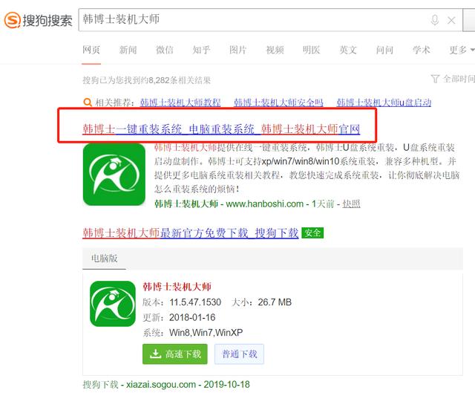This screenshot has height=396, width=475.
Task: Click the size value 26.7 MB
Action: [275, 302]
